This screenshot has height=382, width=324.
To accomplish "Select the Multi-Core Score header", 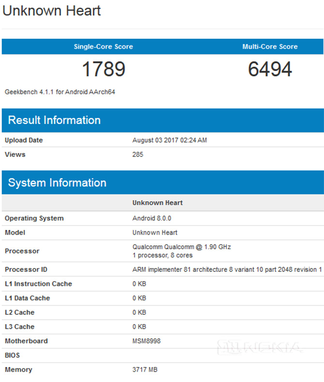I will click(270, 46).
